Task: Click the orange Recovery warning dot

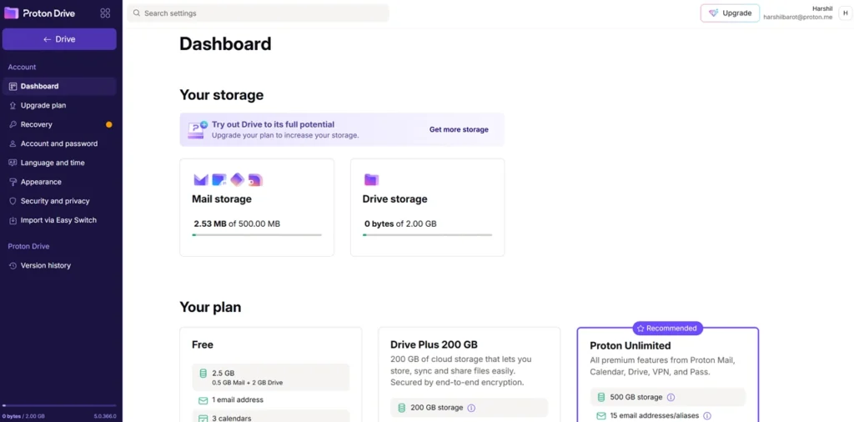Action: (109, 125)
